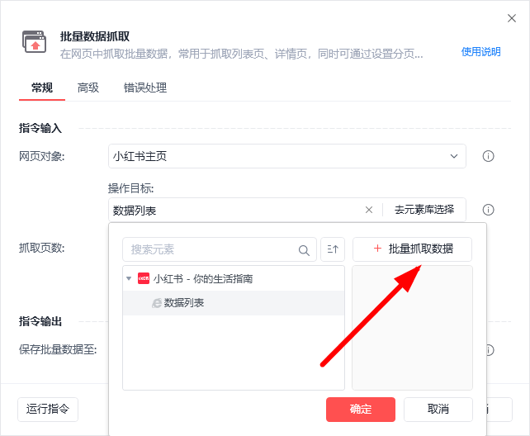
Task: Click the 确定 confirm button
Action: [x=361, y=410]
